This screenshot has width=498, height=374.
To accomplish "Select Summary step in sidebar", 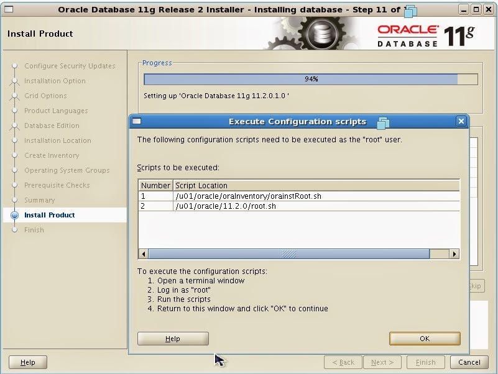I will [x=39, y=200].
